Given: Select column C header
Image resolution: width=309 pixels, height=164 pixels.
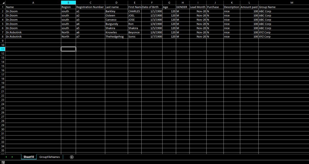Looking at the screenshot, I should click(90, 3).
